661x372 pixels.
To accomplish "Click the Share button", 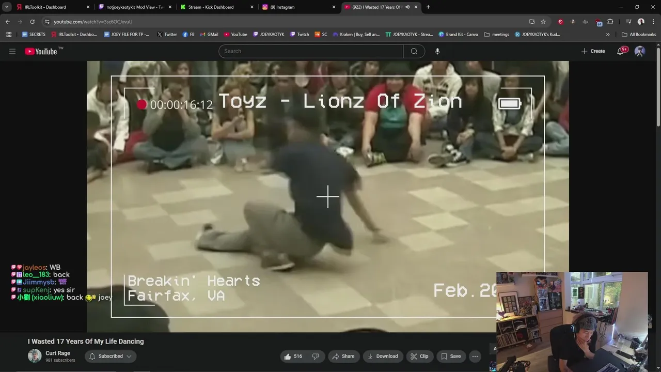I will 343,356.
